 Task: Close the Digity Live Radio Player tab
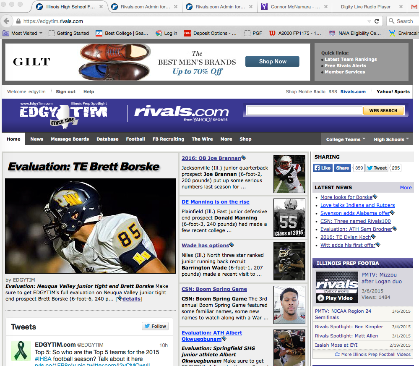coord(401,7)
